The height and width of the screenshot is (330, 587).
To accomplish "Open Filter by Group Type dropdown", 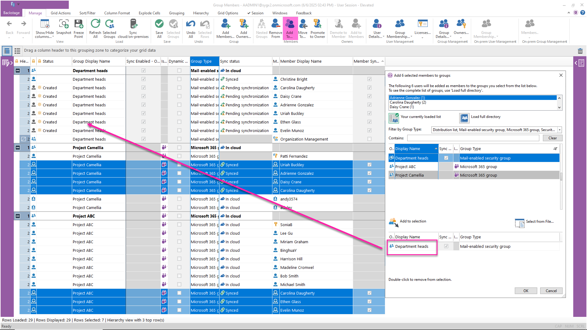I will (559, 130).
